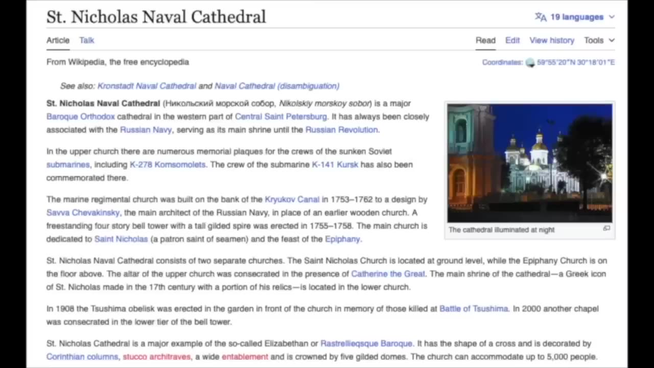Click the submarines link

coord(68,165)
